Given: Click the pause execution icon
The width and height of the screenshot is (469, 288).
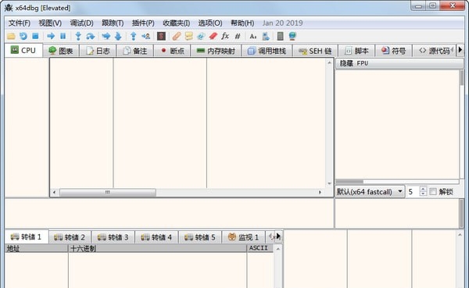Looking at the screenshot, I should point(63,37).
